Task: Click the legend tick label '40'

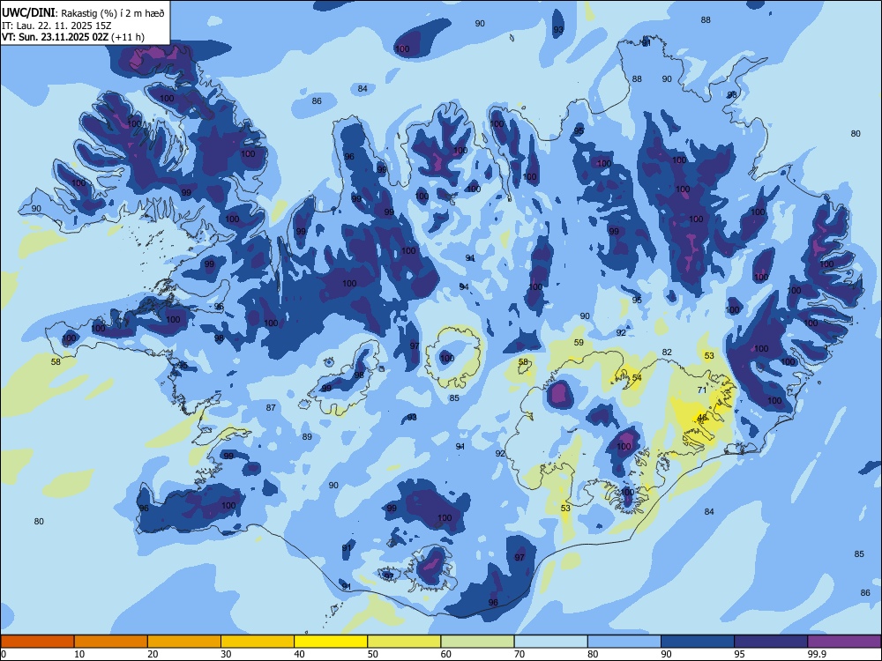Action: coord(300,654)
